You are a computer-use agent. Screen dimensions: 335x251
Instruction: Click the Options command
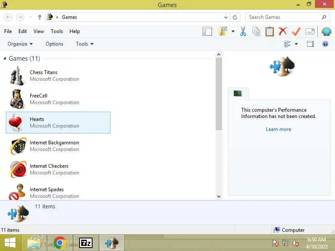pyautogui.click(x=54, y=44)
